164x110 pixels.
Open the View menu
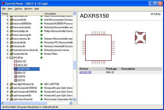[x=10, y=9]
